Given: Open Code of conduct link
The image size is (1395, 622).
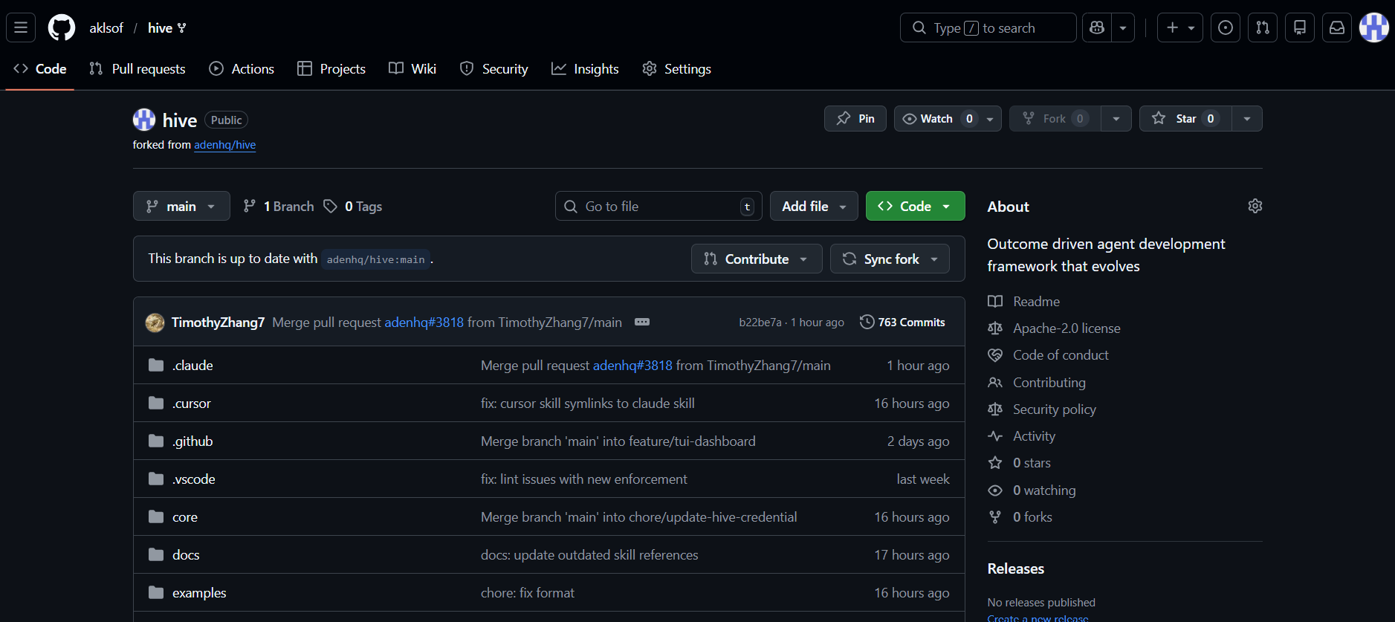Looking at the screenshot, I should (1048, 355).
